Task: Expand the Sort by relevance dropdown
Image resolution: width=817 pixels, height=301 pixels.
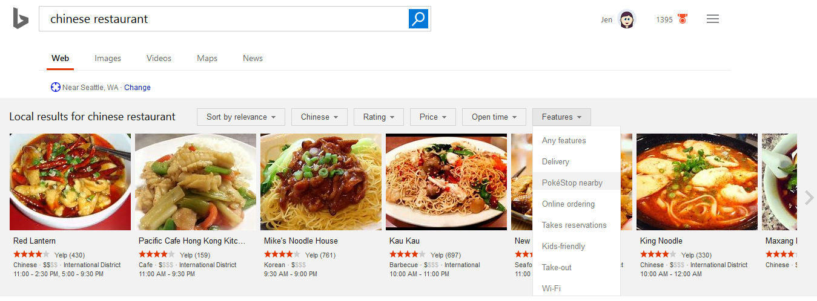Action: click(241, 117)
